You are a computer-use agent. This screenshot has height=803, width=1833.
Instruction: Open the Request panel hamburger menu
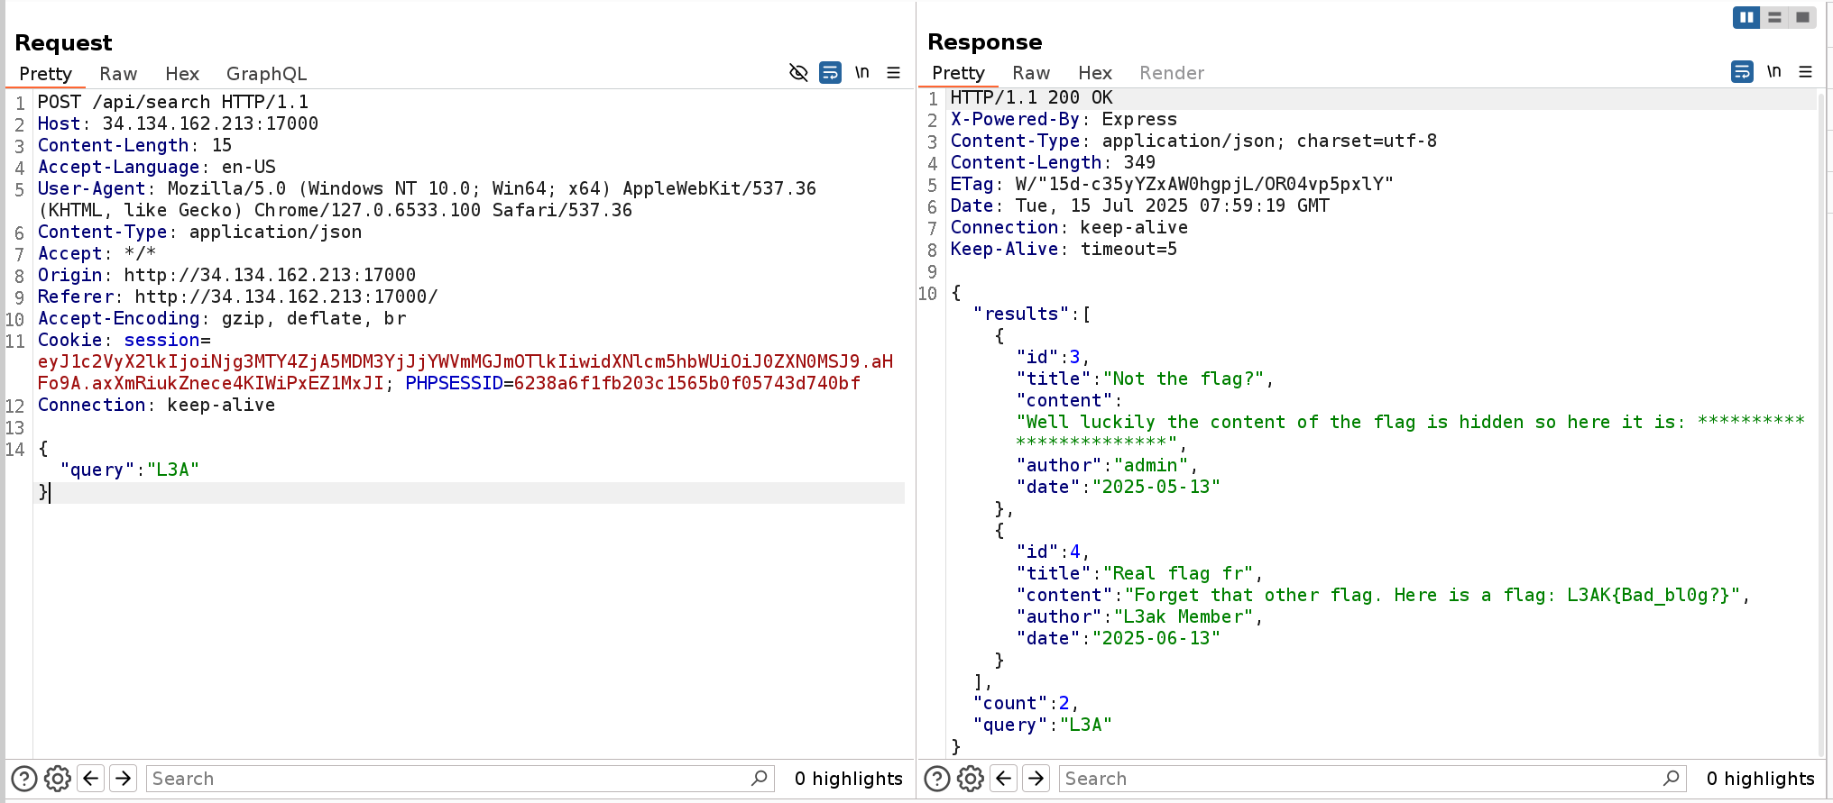(x=894, y=73)
